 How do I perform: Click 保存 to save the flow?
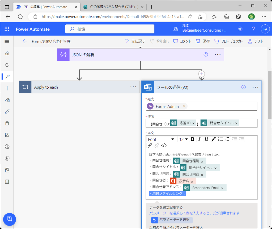pos(203,41)
